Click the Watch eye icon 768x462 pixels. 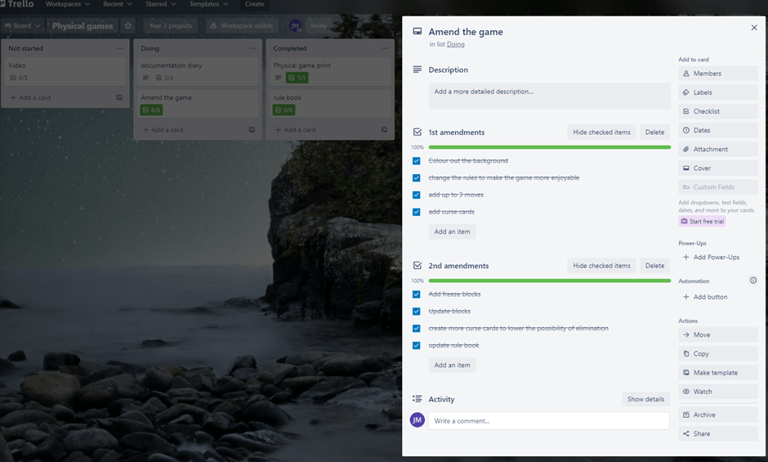pyautogui.click(x=686, y=392)
